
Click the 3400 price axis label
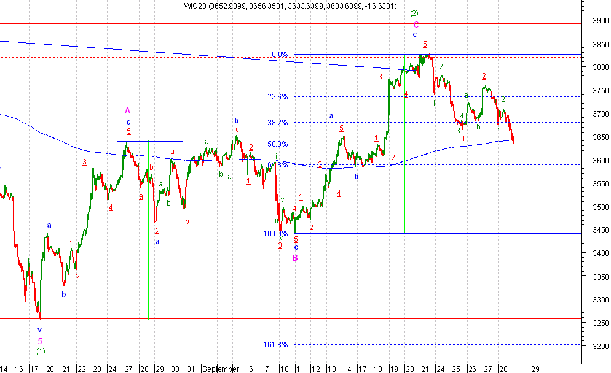point(601,253)
